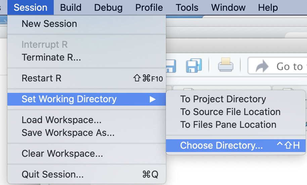The height and width of the screenshot is (185, 307).
Task: Select Load Workspace... menu item
Action: pyautogui.click(x=87, y=120)
